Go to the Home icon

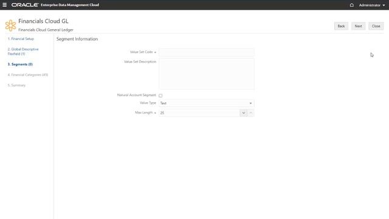(351, 5)
